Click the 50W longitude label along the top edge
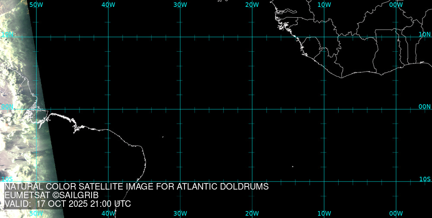Image resolution: width=432 pixels, height=218 pixels. [36, 4]
